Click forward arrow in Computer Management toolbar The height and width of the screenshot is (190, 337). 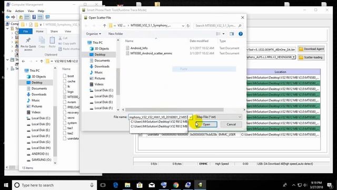point(13,17)
